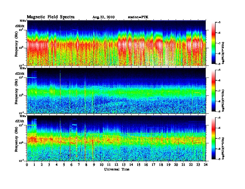Click the color bar beside dD/dt panel
The image size is (245, 189).
[x=213, y=91]
